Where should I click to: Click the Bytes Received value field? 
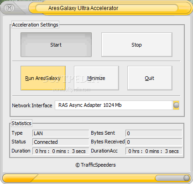click(x=154, y=142)
